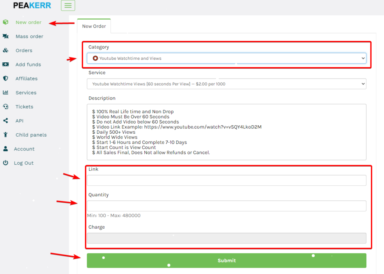The image size is (384, 274).
Task: Click the New order cube icon
Action: (6, 22)
